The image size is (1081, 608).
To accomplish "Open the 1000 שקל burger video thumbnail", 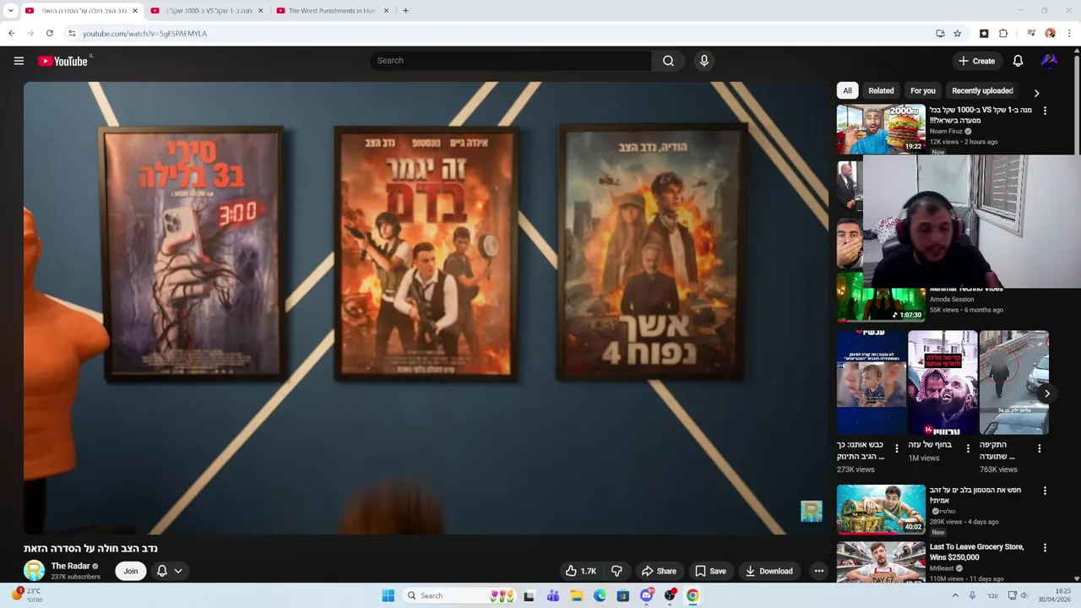I will pos(881,128).
